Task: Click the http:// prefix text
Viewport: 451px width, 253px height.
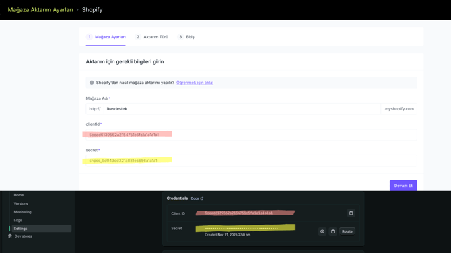Action: click(x=95, y=109)
